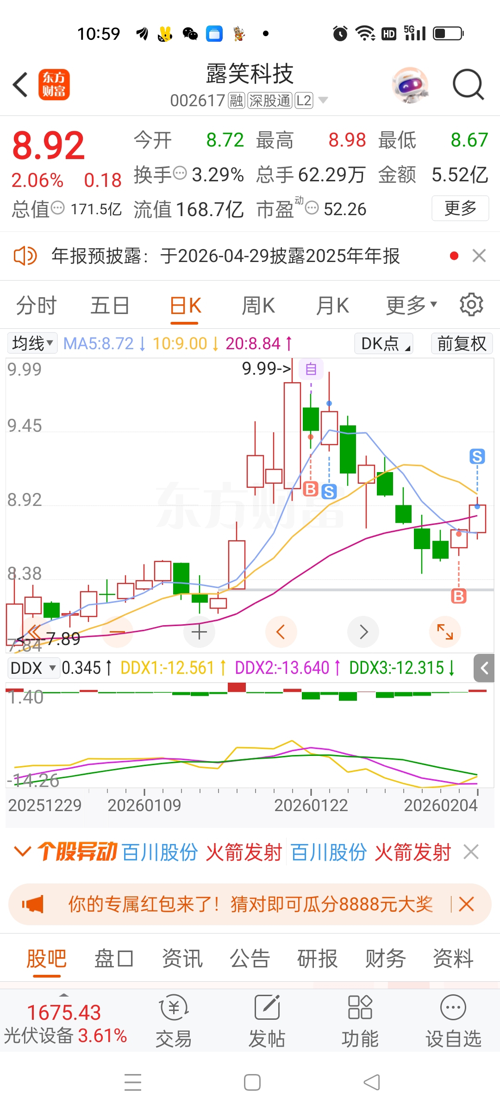Tap the back arrow icon

pos(20,84)
